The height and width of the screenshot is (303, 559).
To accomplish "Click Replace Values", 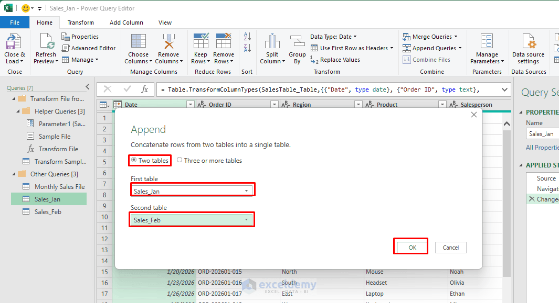I will 335,60.
